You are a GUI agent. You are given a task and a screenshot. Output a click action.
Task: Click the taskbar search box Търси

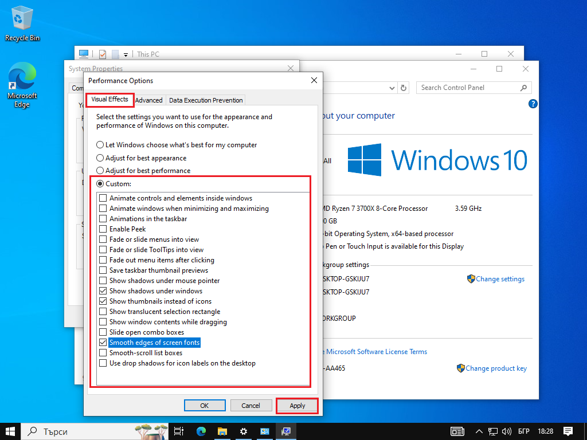pos(95,431)
